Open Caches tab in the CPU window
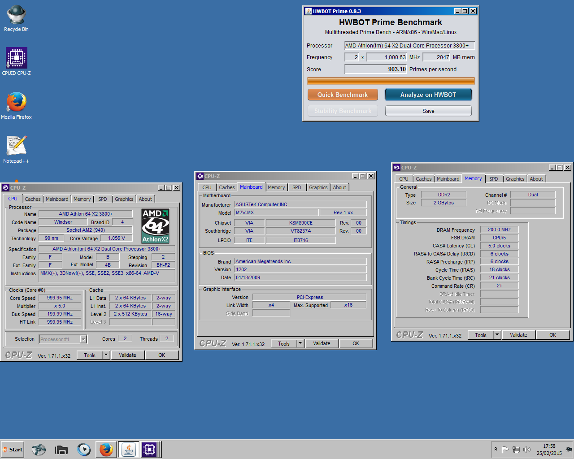Viewport: 574px width, 459px height. 33,199
